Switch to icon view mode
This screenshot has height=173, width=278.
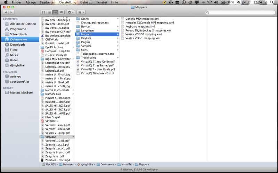[43, 12]
